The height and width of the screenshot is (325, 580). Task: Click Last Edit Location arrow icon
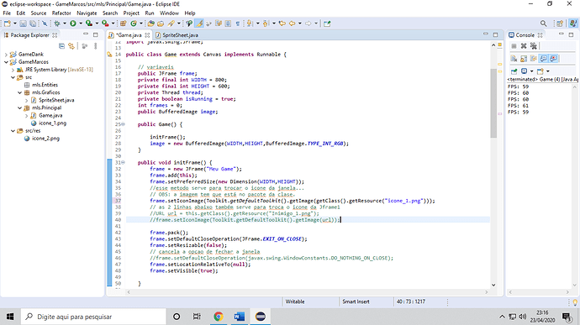point(282,24)
